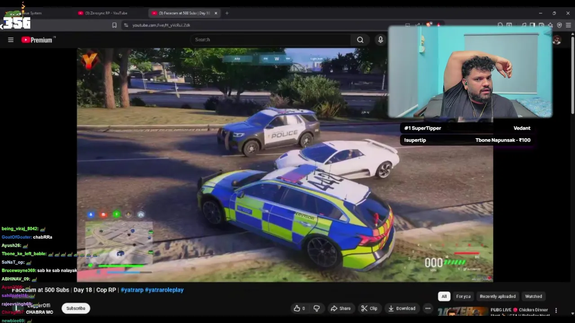
Task: Open the more actions ellipsis under the video
Action: point(428,308)
